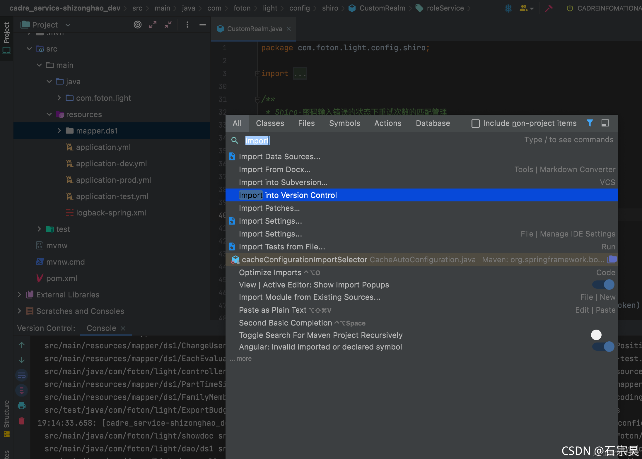Open the Project panel options menu (three dots)
The height and width of the screenshot is (459, 642).
[187, 25]
